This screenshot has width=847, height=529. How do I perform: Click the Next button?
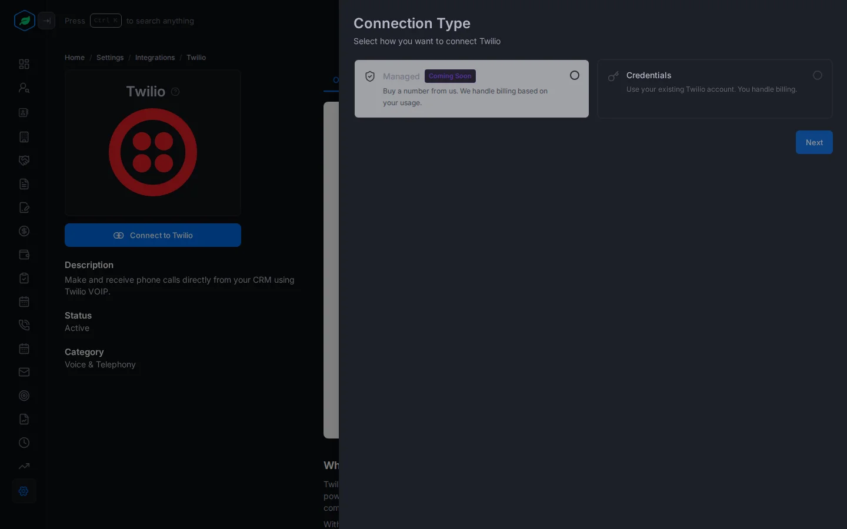(x=814, y=142)
